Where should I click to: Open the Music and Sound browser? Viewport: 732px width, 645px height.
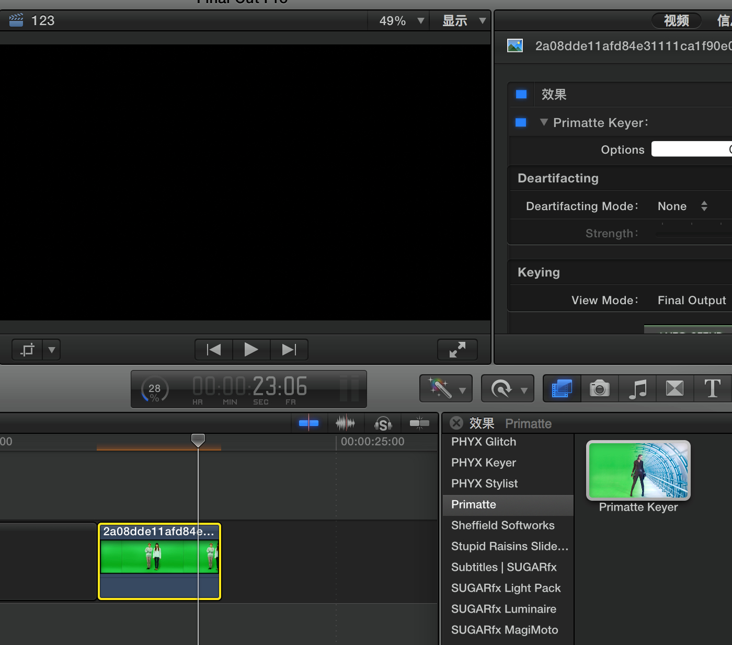pyautogui.click(x=637, y=389)
